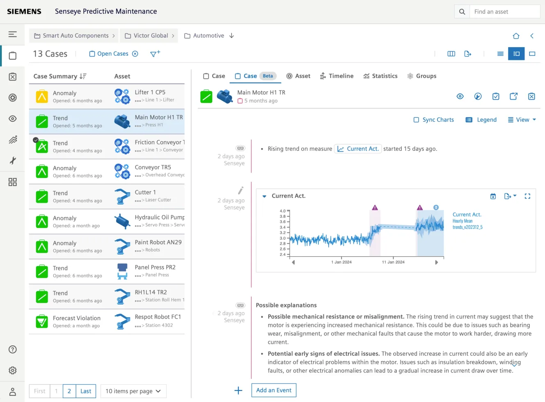Open the items per page dropdown

tap(133, 391)
